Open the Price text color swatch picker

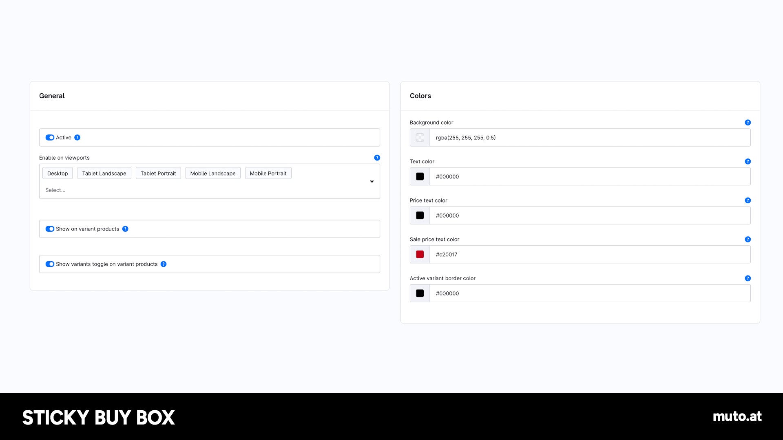(420, 216)
